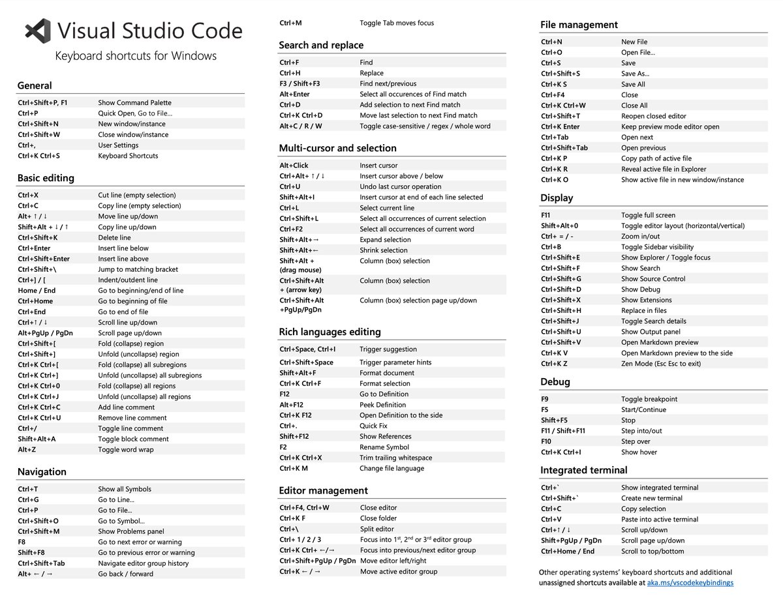Click the 'Display' section heading
This screenshot has width=783, height=605.
[557, 198]
